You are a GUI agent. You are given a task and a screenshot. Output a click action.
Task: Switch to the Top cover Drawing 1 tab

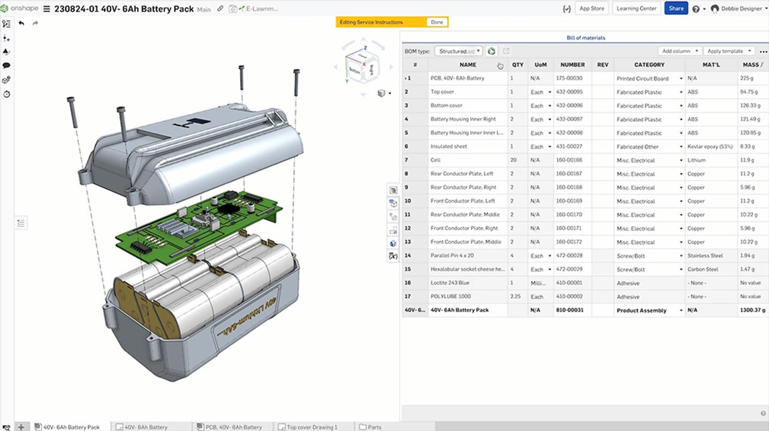[312, 427]
